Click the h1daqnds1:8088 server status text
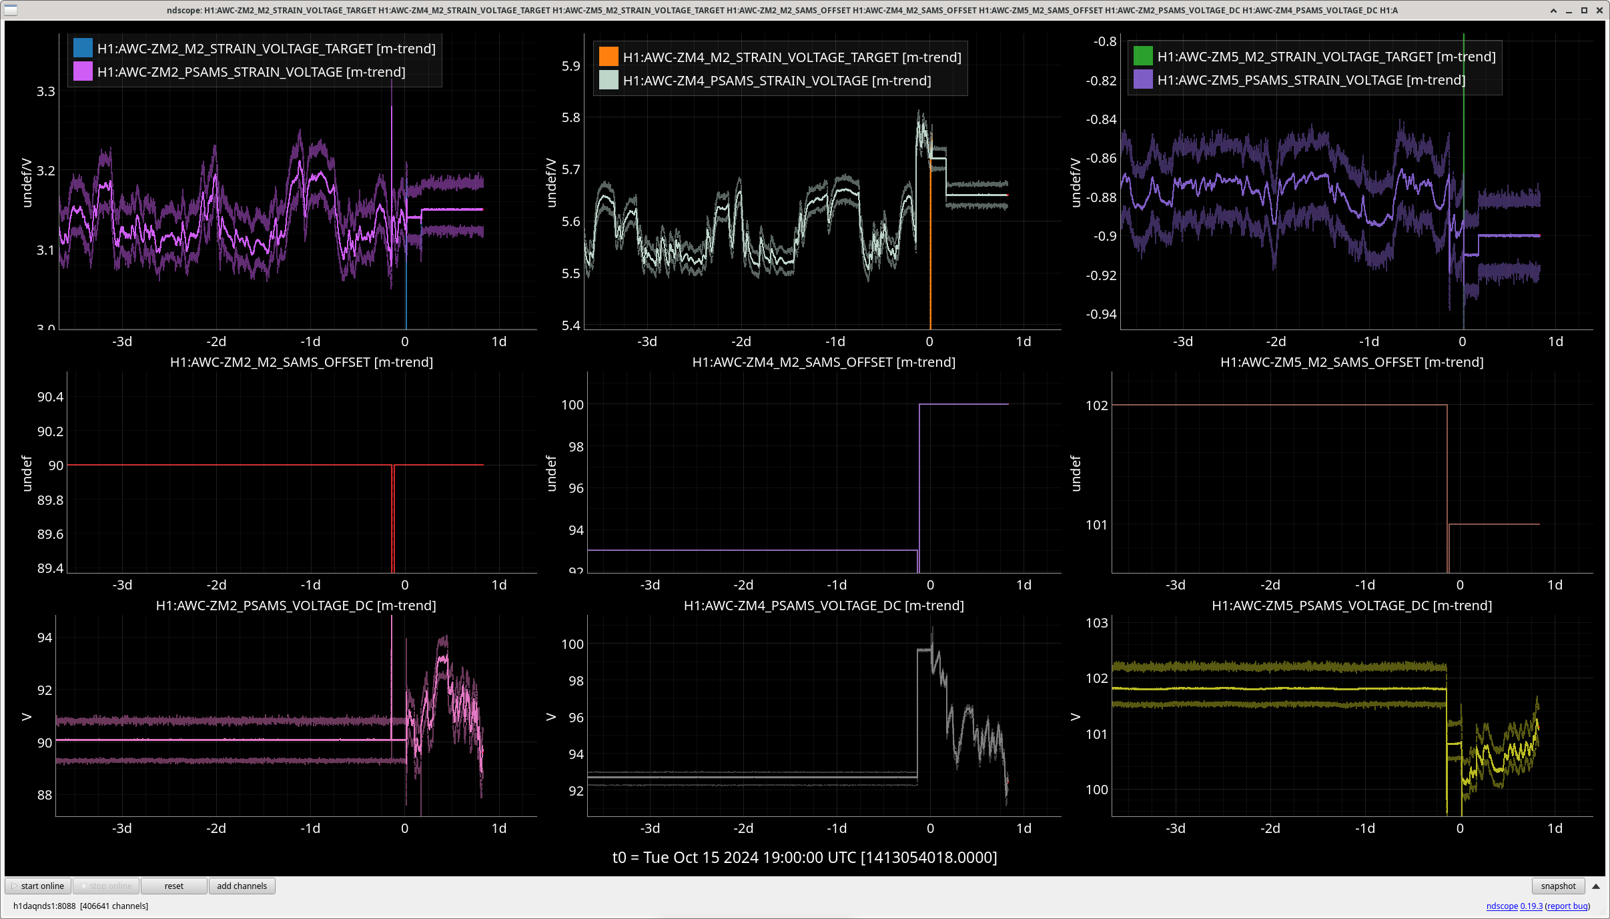Viewport: 1610px width, 919px height. 81,906
